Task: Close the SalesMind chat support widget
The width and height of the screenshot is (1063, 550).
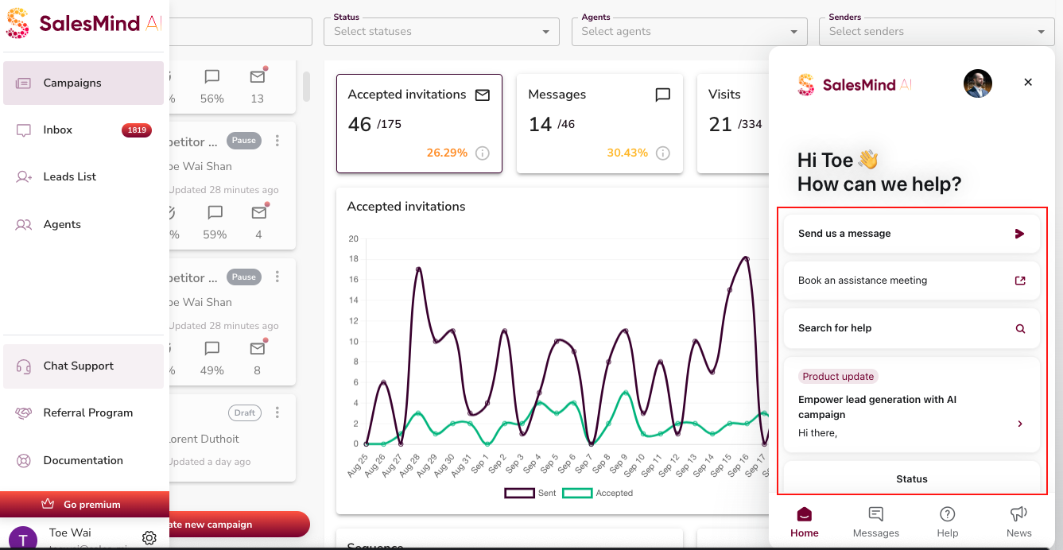Action: click(1028, 83)
